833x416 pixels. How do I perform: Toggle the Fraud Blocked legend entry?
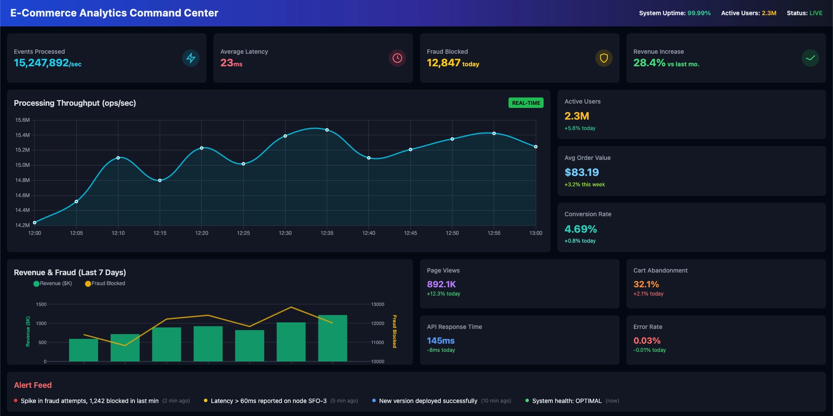[x=104, y=283]
